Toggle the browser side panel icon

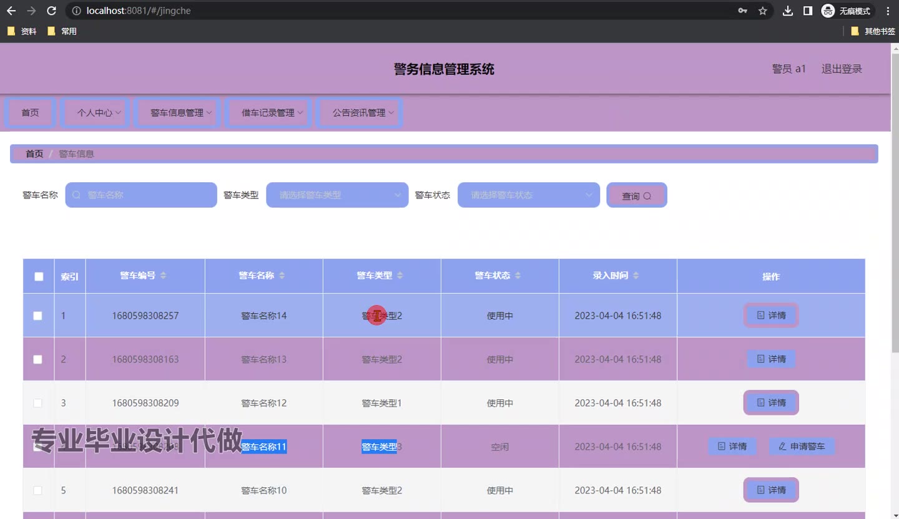tap(807, 11)
